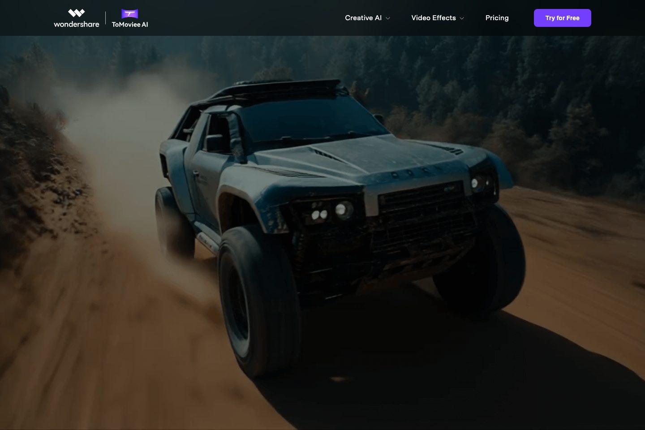Image resolution: width=645 pixels, height=430 pixels.
Task: Click the off-road truck hero video
Action: [x=322, y=233]
